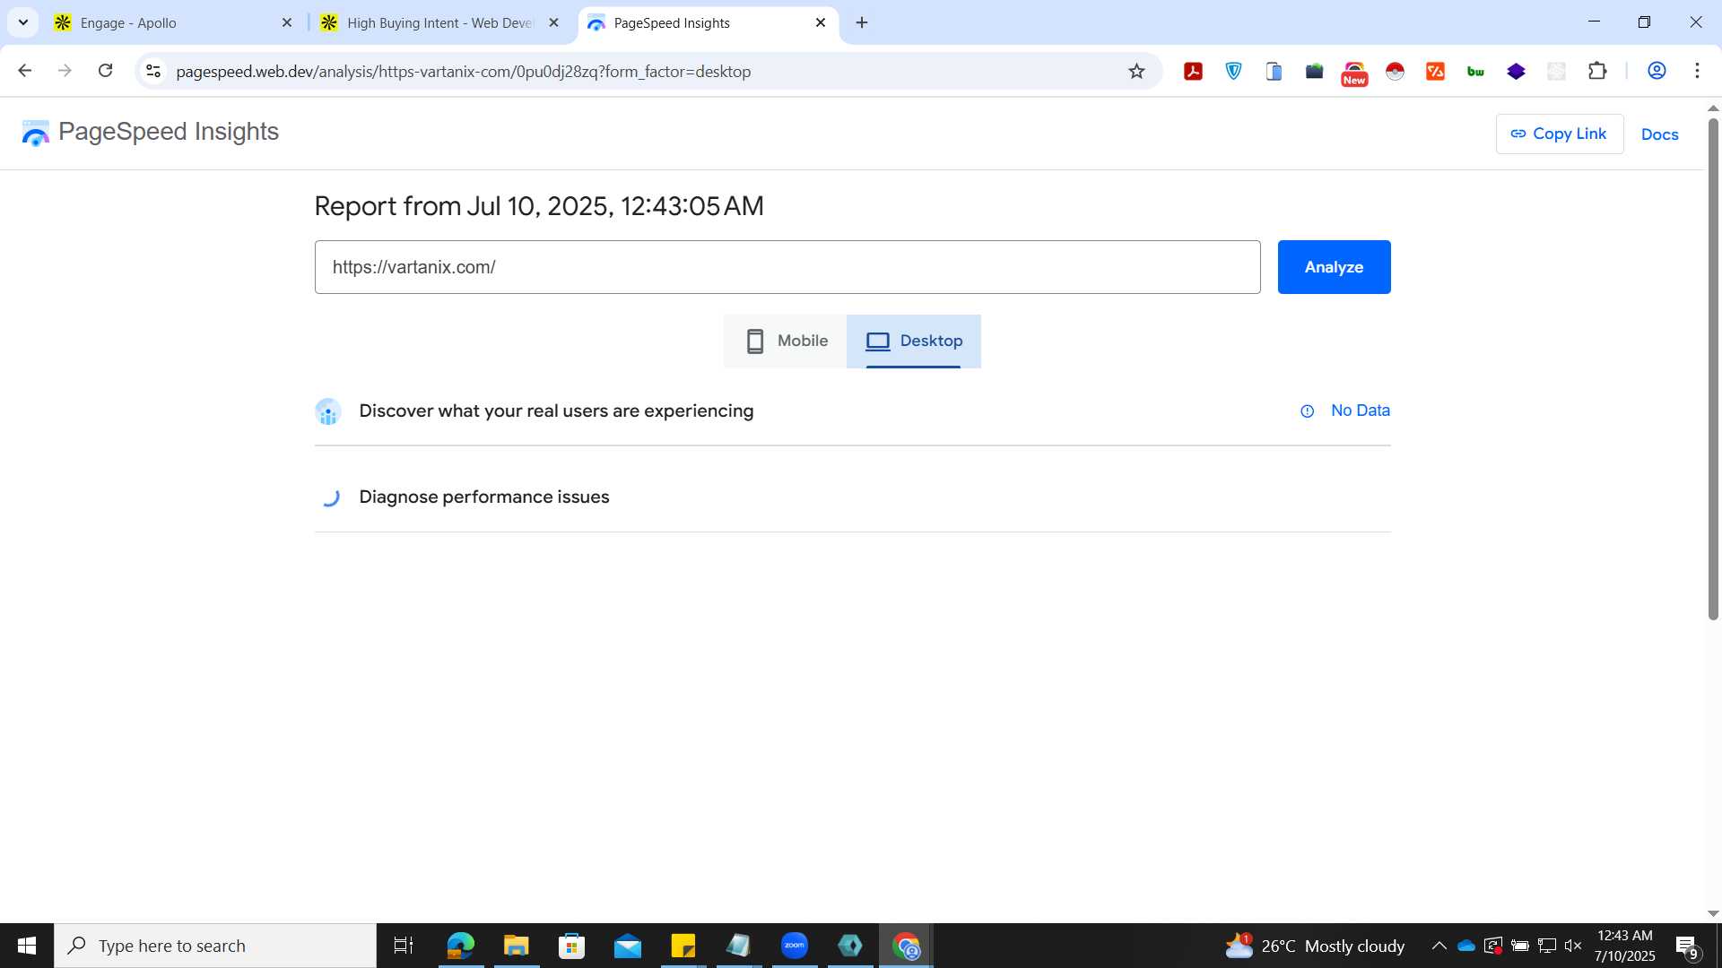Click the URL input field with vartanix.com
Viewport: 1722px width, 968px height.
(x=787, y=267)
